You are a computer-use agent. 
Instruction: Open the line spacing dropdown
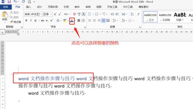tap(115, 20)
